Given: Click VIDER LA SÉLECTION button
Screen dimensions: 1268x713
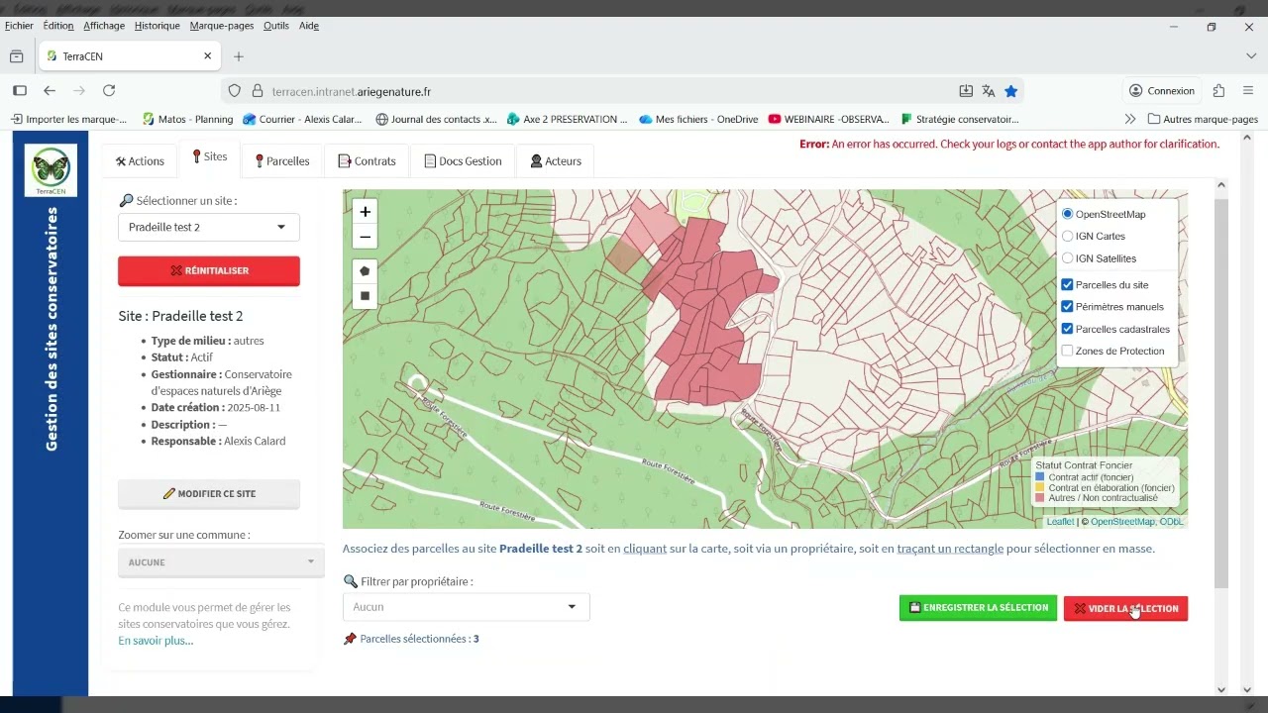Looking at the screenshot, I should (1125, 608).
